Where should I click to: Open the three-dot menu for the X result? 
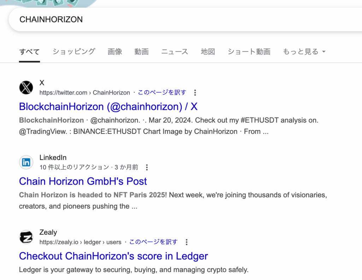pyautogui.click(x=195, y=93)
